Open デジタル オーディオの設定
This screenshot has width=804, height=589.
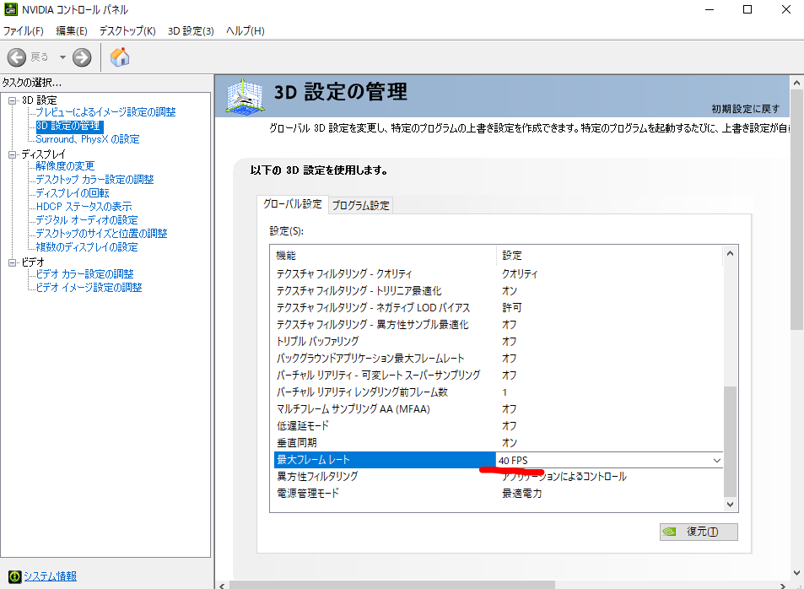tap(87, 220)
